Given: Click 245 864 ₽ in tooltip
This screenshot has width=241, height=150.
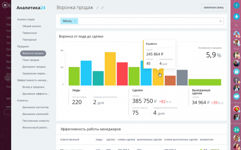Looking at the screenshot, I should [155, 54].
